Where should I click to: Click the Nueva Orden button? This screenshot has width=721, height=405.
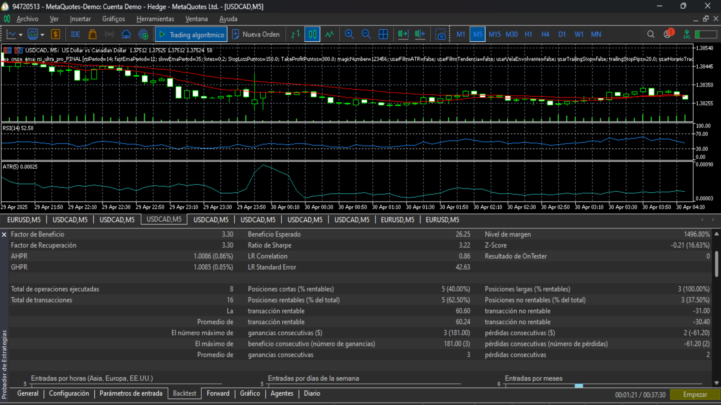[x=256, y=34]
